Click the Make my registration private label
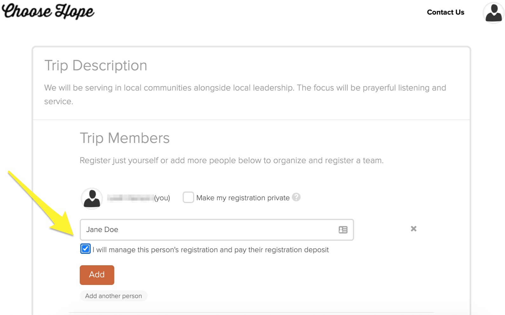505x315 pixels. pyautogui.click(x=243, y=198)
